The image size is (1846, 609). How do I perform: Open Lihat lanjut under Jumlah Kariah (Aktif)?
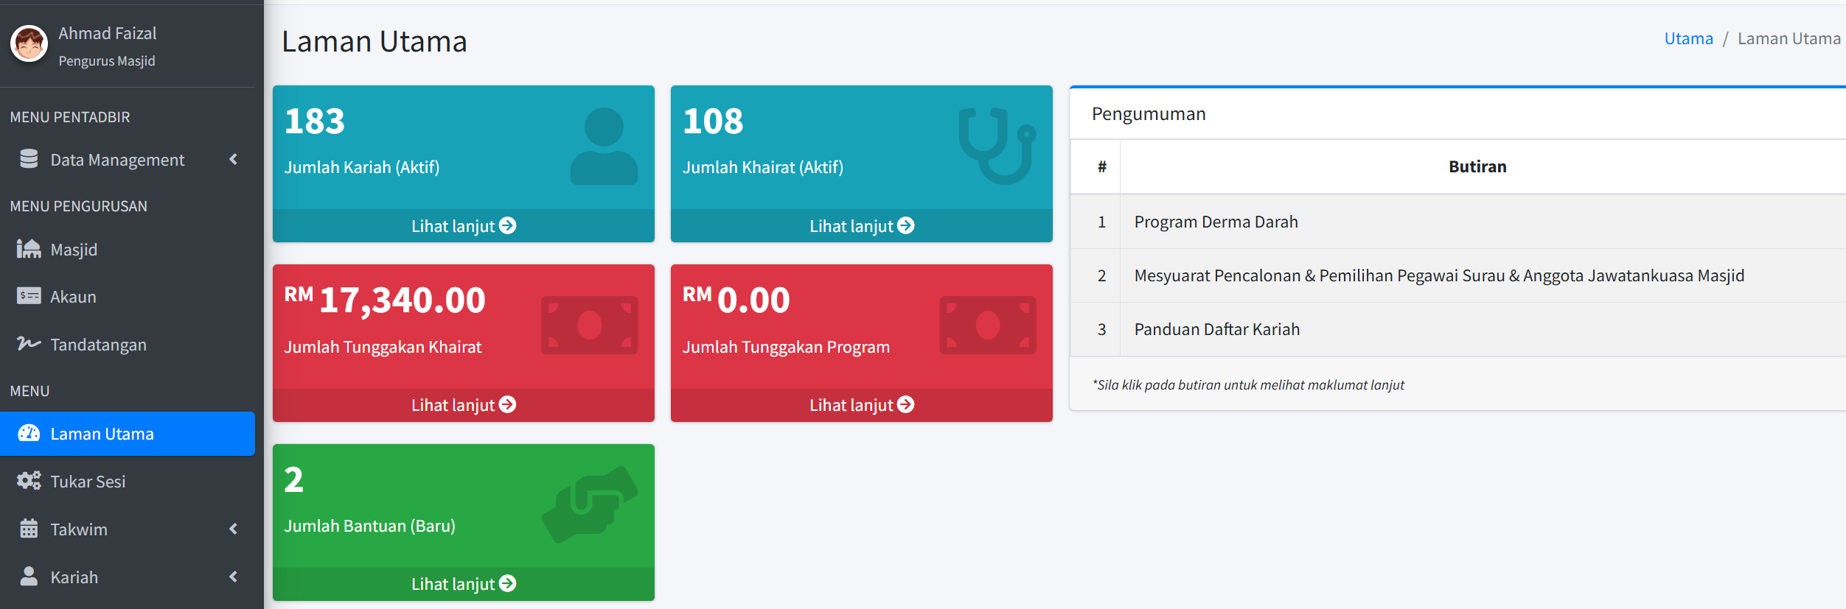463,226
